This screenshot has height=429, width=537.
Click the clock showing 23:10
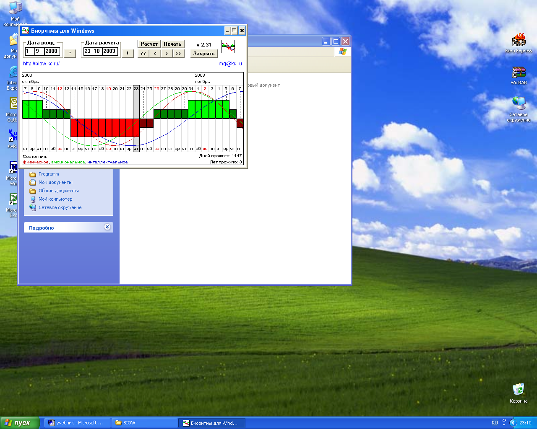525,423
